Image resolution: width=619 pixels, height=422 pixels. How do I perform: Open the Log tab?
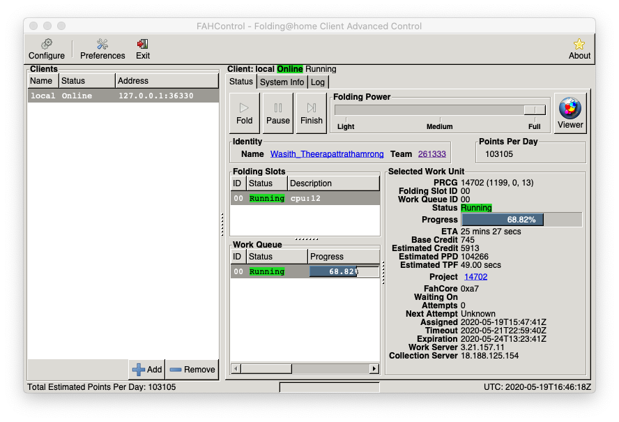coord(318,82)
